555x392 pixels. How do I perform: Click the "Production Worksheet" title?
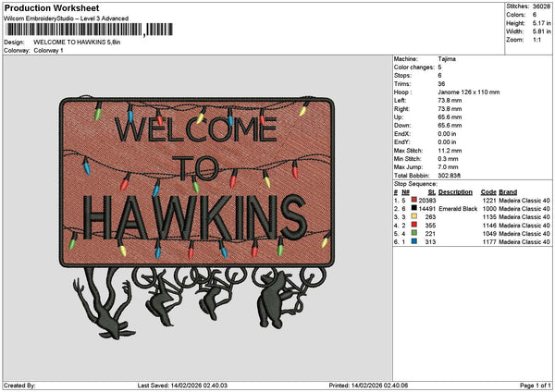tap(52, 7)
